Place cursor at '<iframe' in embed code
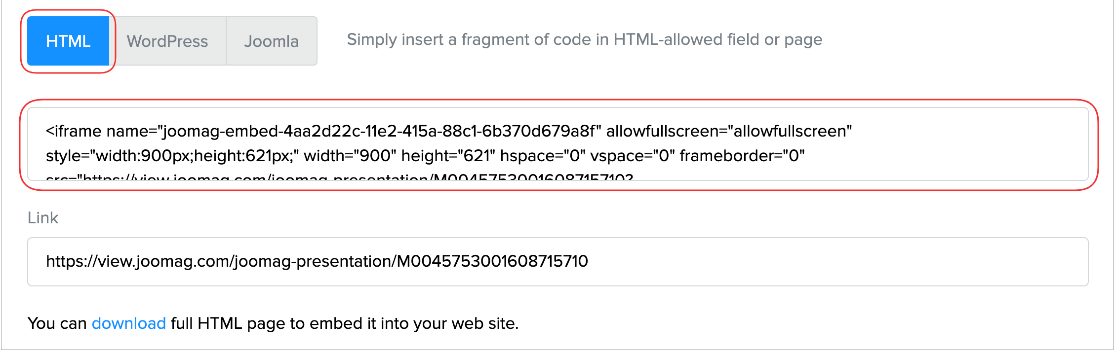1115x351 pixels. click(74, 131)
